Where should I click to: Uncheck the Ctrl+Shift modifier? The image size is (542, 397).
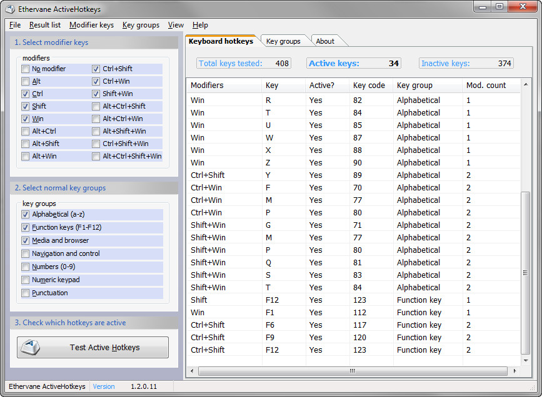click(x=96, y=69)
